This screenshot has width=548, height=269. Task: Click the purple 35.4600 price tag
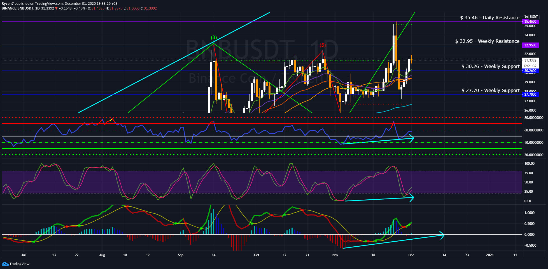pos(530,22)
